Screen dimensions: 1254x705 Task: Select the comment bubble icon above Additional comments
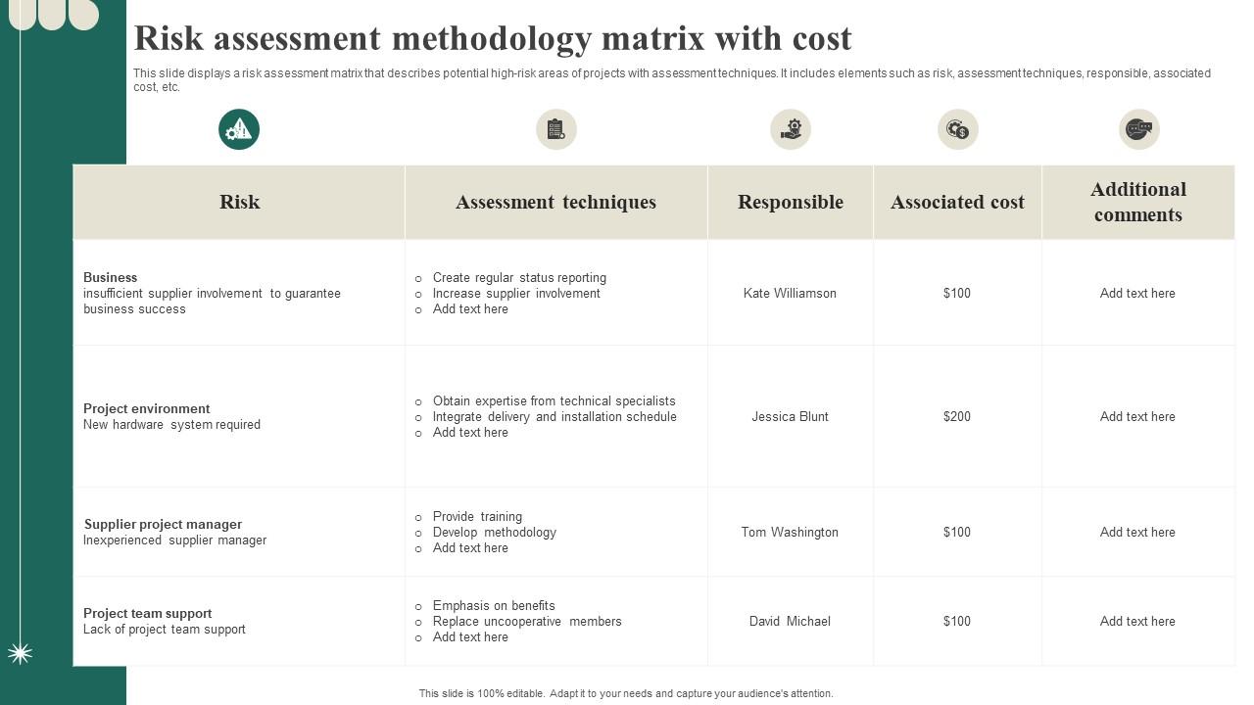1138,128
